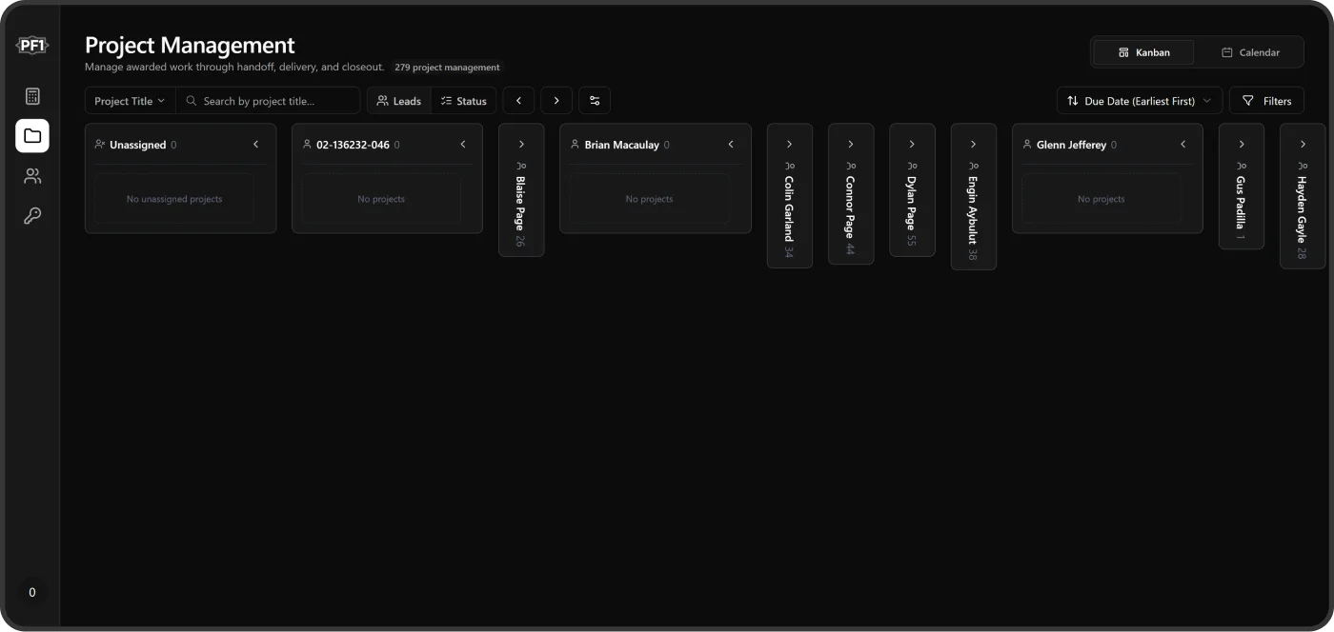Click the person icon beside Glenn Jeffery
Viewport: 1334px width, 632px height.
pos(1027,145)
